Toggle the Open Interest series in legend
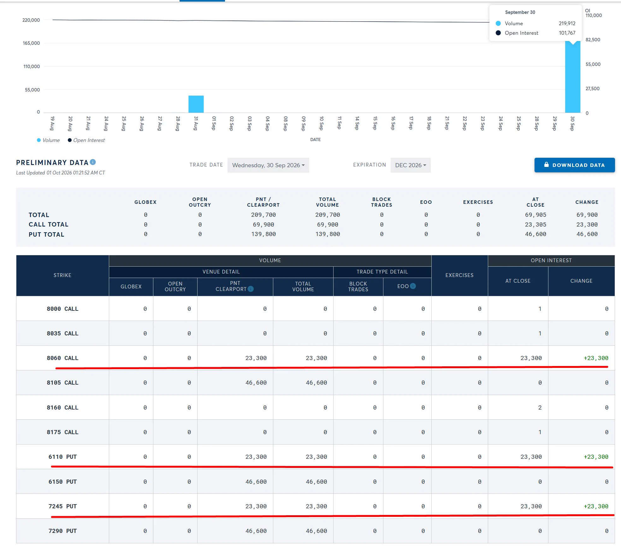The width and height of the screenshot is (621, 549). 86,140
